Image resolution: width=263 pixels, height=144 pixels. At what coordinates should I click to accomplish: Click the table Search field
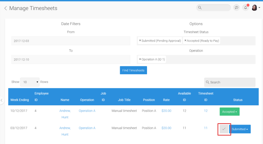click(231, 82)
